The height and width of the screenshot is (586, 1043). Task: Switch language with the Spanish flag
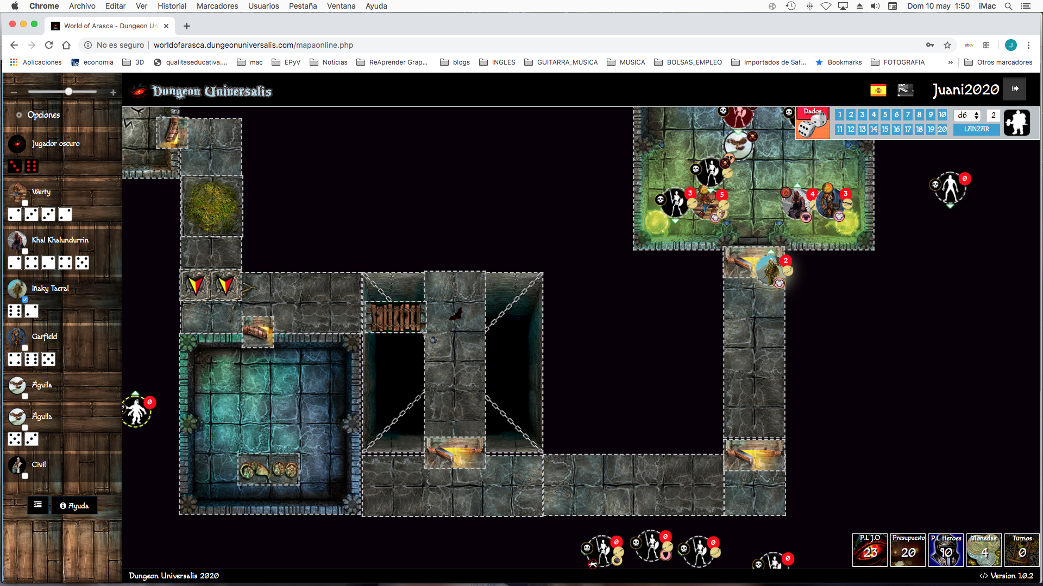point(878,90)
